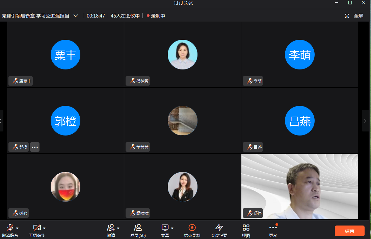Click the 邀请 invite icon
This screenshot has height=239, width=371.
pyautogui.click(x=111, y=228)
